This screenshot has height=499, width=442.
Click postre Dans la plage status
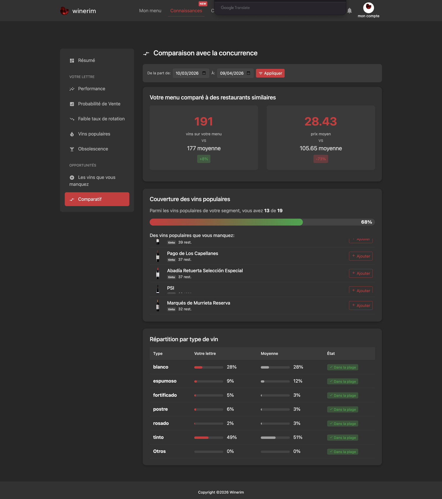[x=343, y=409]
